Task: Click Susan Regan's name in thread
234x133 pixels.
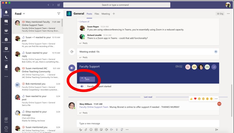Action: pyautogui.click(x=93, y=26)
